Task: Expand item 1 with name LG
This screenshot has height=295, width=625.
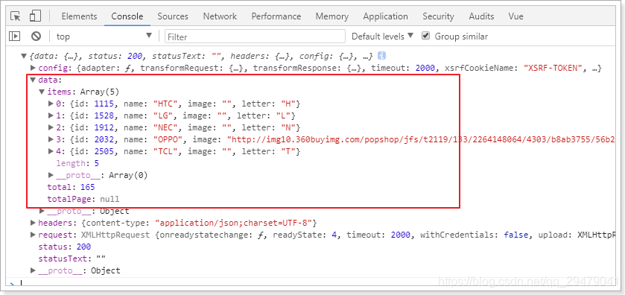Action: coord(51,115)
